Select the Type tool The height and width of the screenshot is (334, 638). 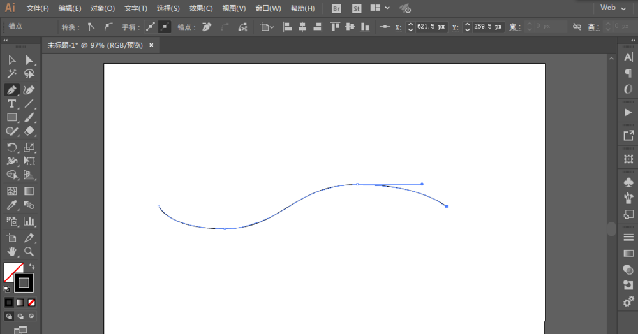(11, 104)
